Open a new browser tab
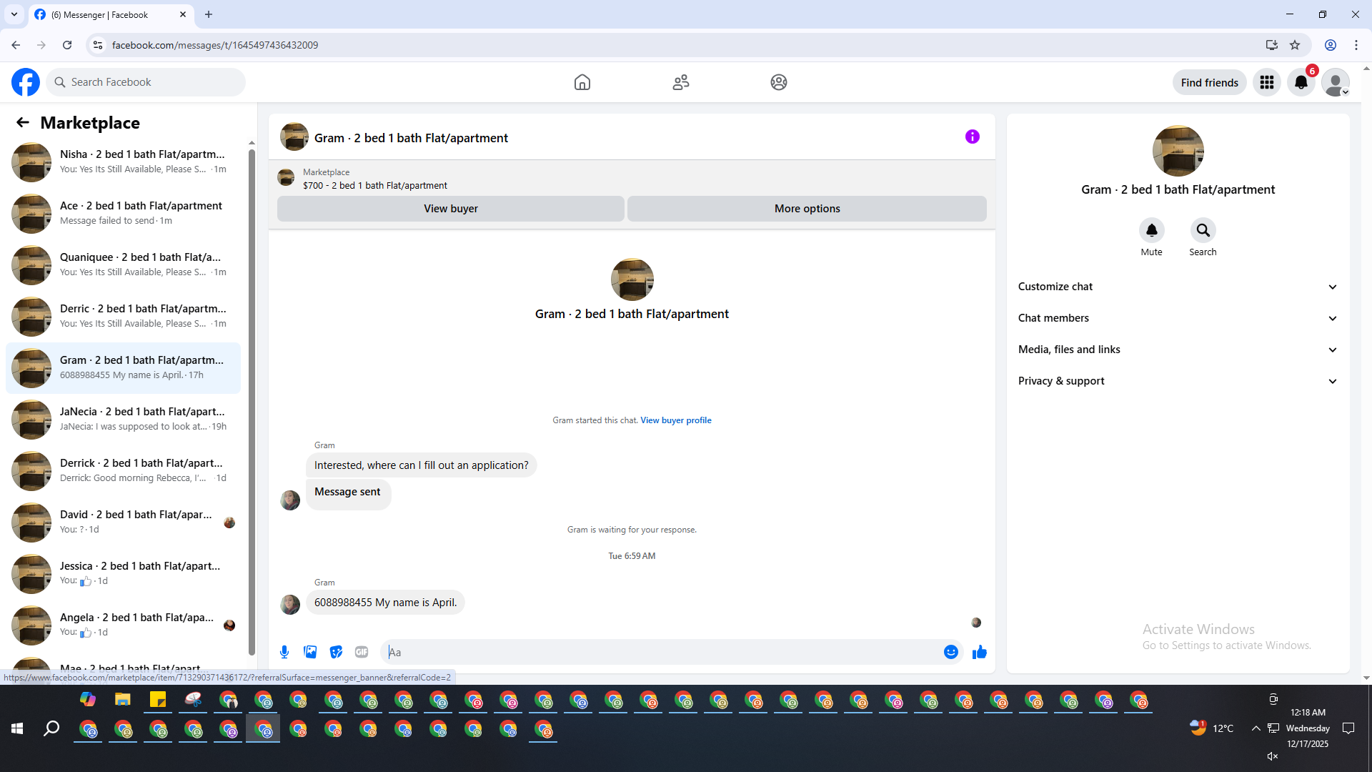This screenshot has height=772, width=1372. point(209,14)
